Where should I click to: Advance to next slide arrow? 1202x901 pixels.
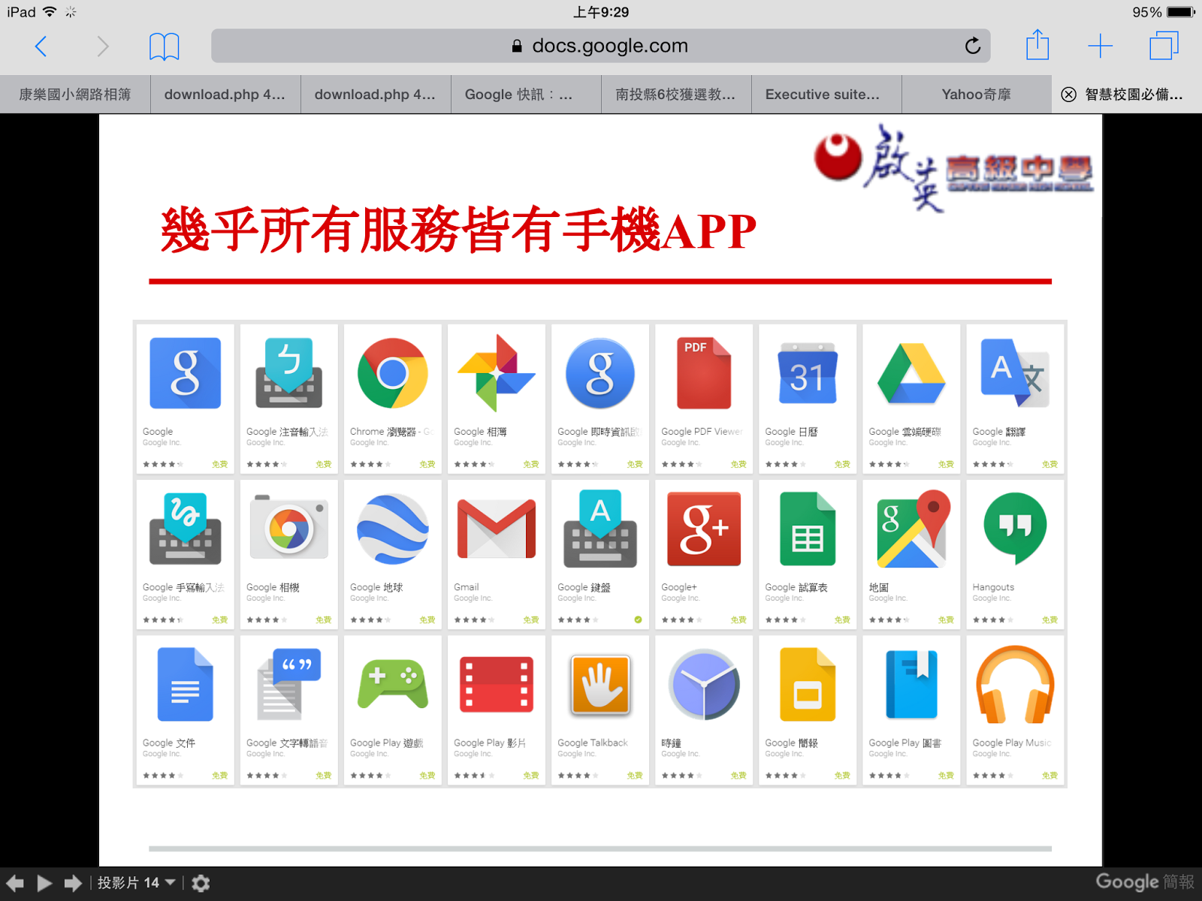[x=73, y=883]
